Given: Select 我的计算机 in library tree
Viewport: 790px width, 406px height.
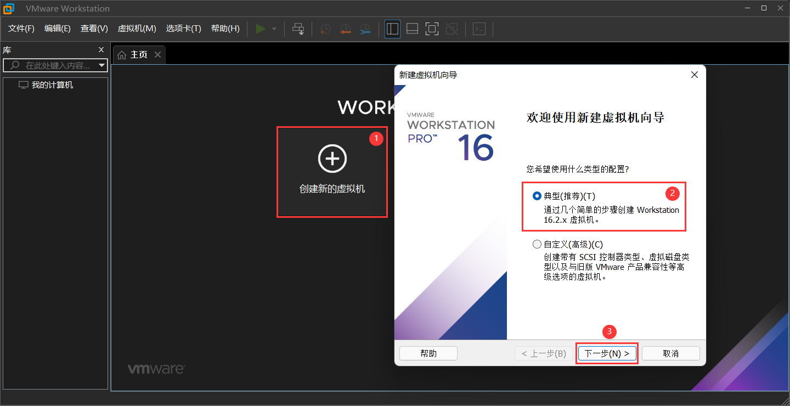Looking at the screenshot, I should coord(52,85).
